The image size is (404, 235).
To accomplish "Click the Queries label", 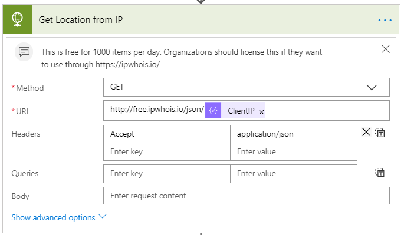I will pos(25,173).
